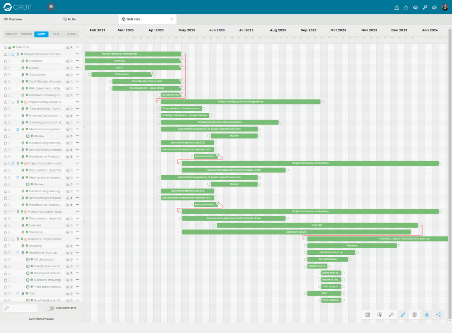452x333 pixels.
Task: Open three-dot menu for Calculation row
Action: (77, 75)
